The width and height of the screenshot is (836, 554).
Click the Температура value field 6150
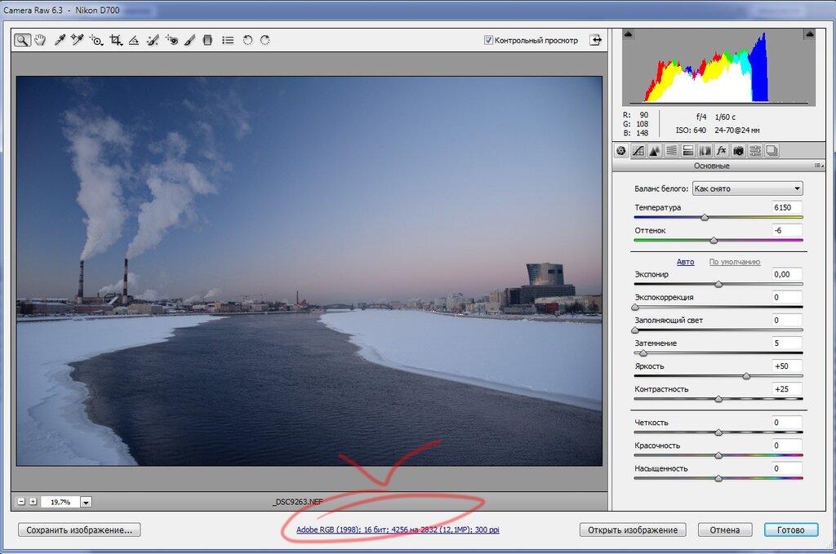tap(786, 207)
